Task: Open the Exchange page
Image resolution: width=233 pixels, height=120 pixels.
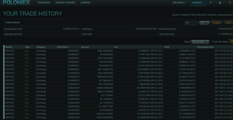Action: [44, 3]
